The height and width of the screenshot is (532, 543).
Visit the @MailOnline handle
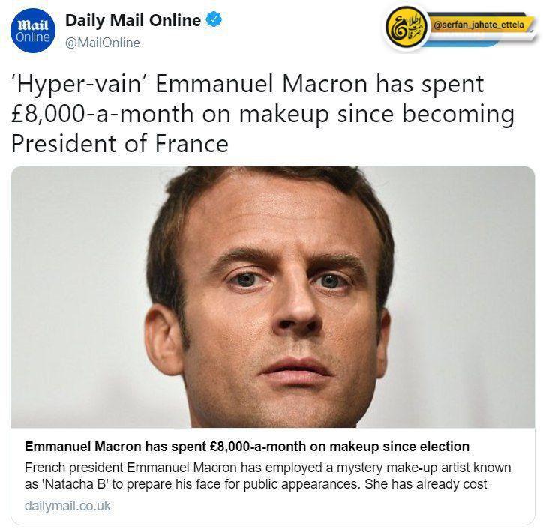point(103,43)
